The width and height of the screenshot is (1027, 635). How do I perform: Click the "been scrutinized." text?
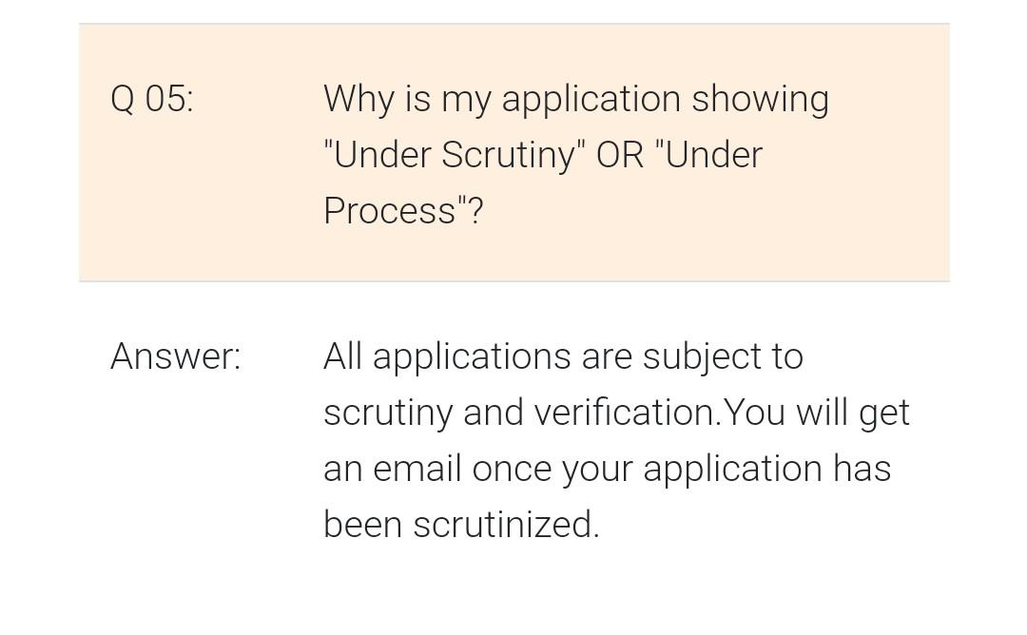(461, 525)
